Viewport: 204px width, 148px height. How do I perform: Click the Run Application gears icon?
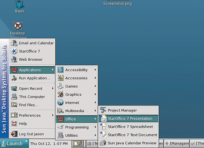[14, 78]
